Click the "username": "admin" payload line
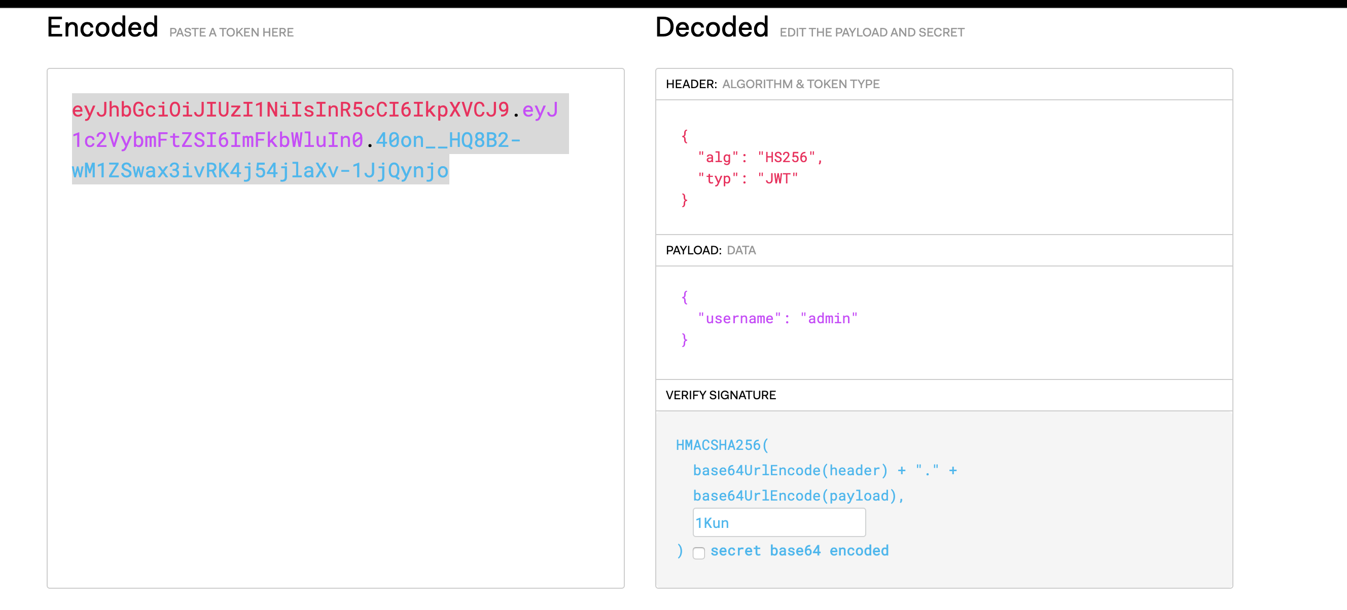The image size is (1347, 610). click(x=777, y=318)
